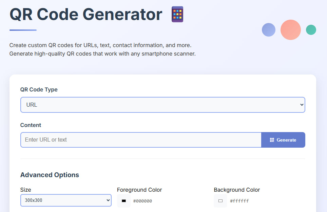Click the #ffffff hex value text
Screen dimensions: 327x212
point(239,201)
